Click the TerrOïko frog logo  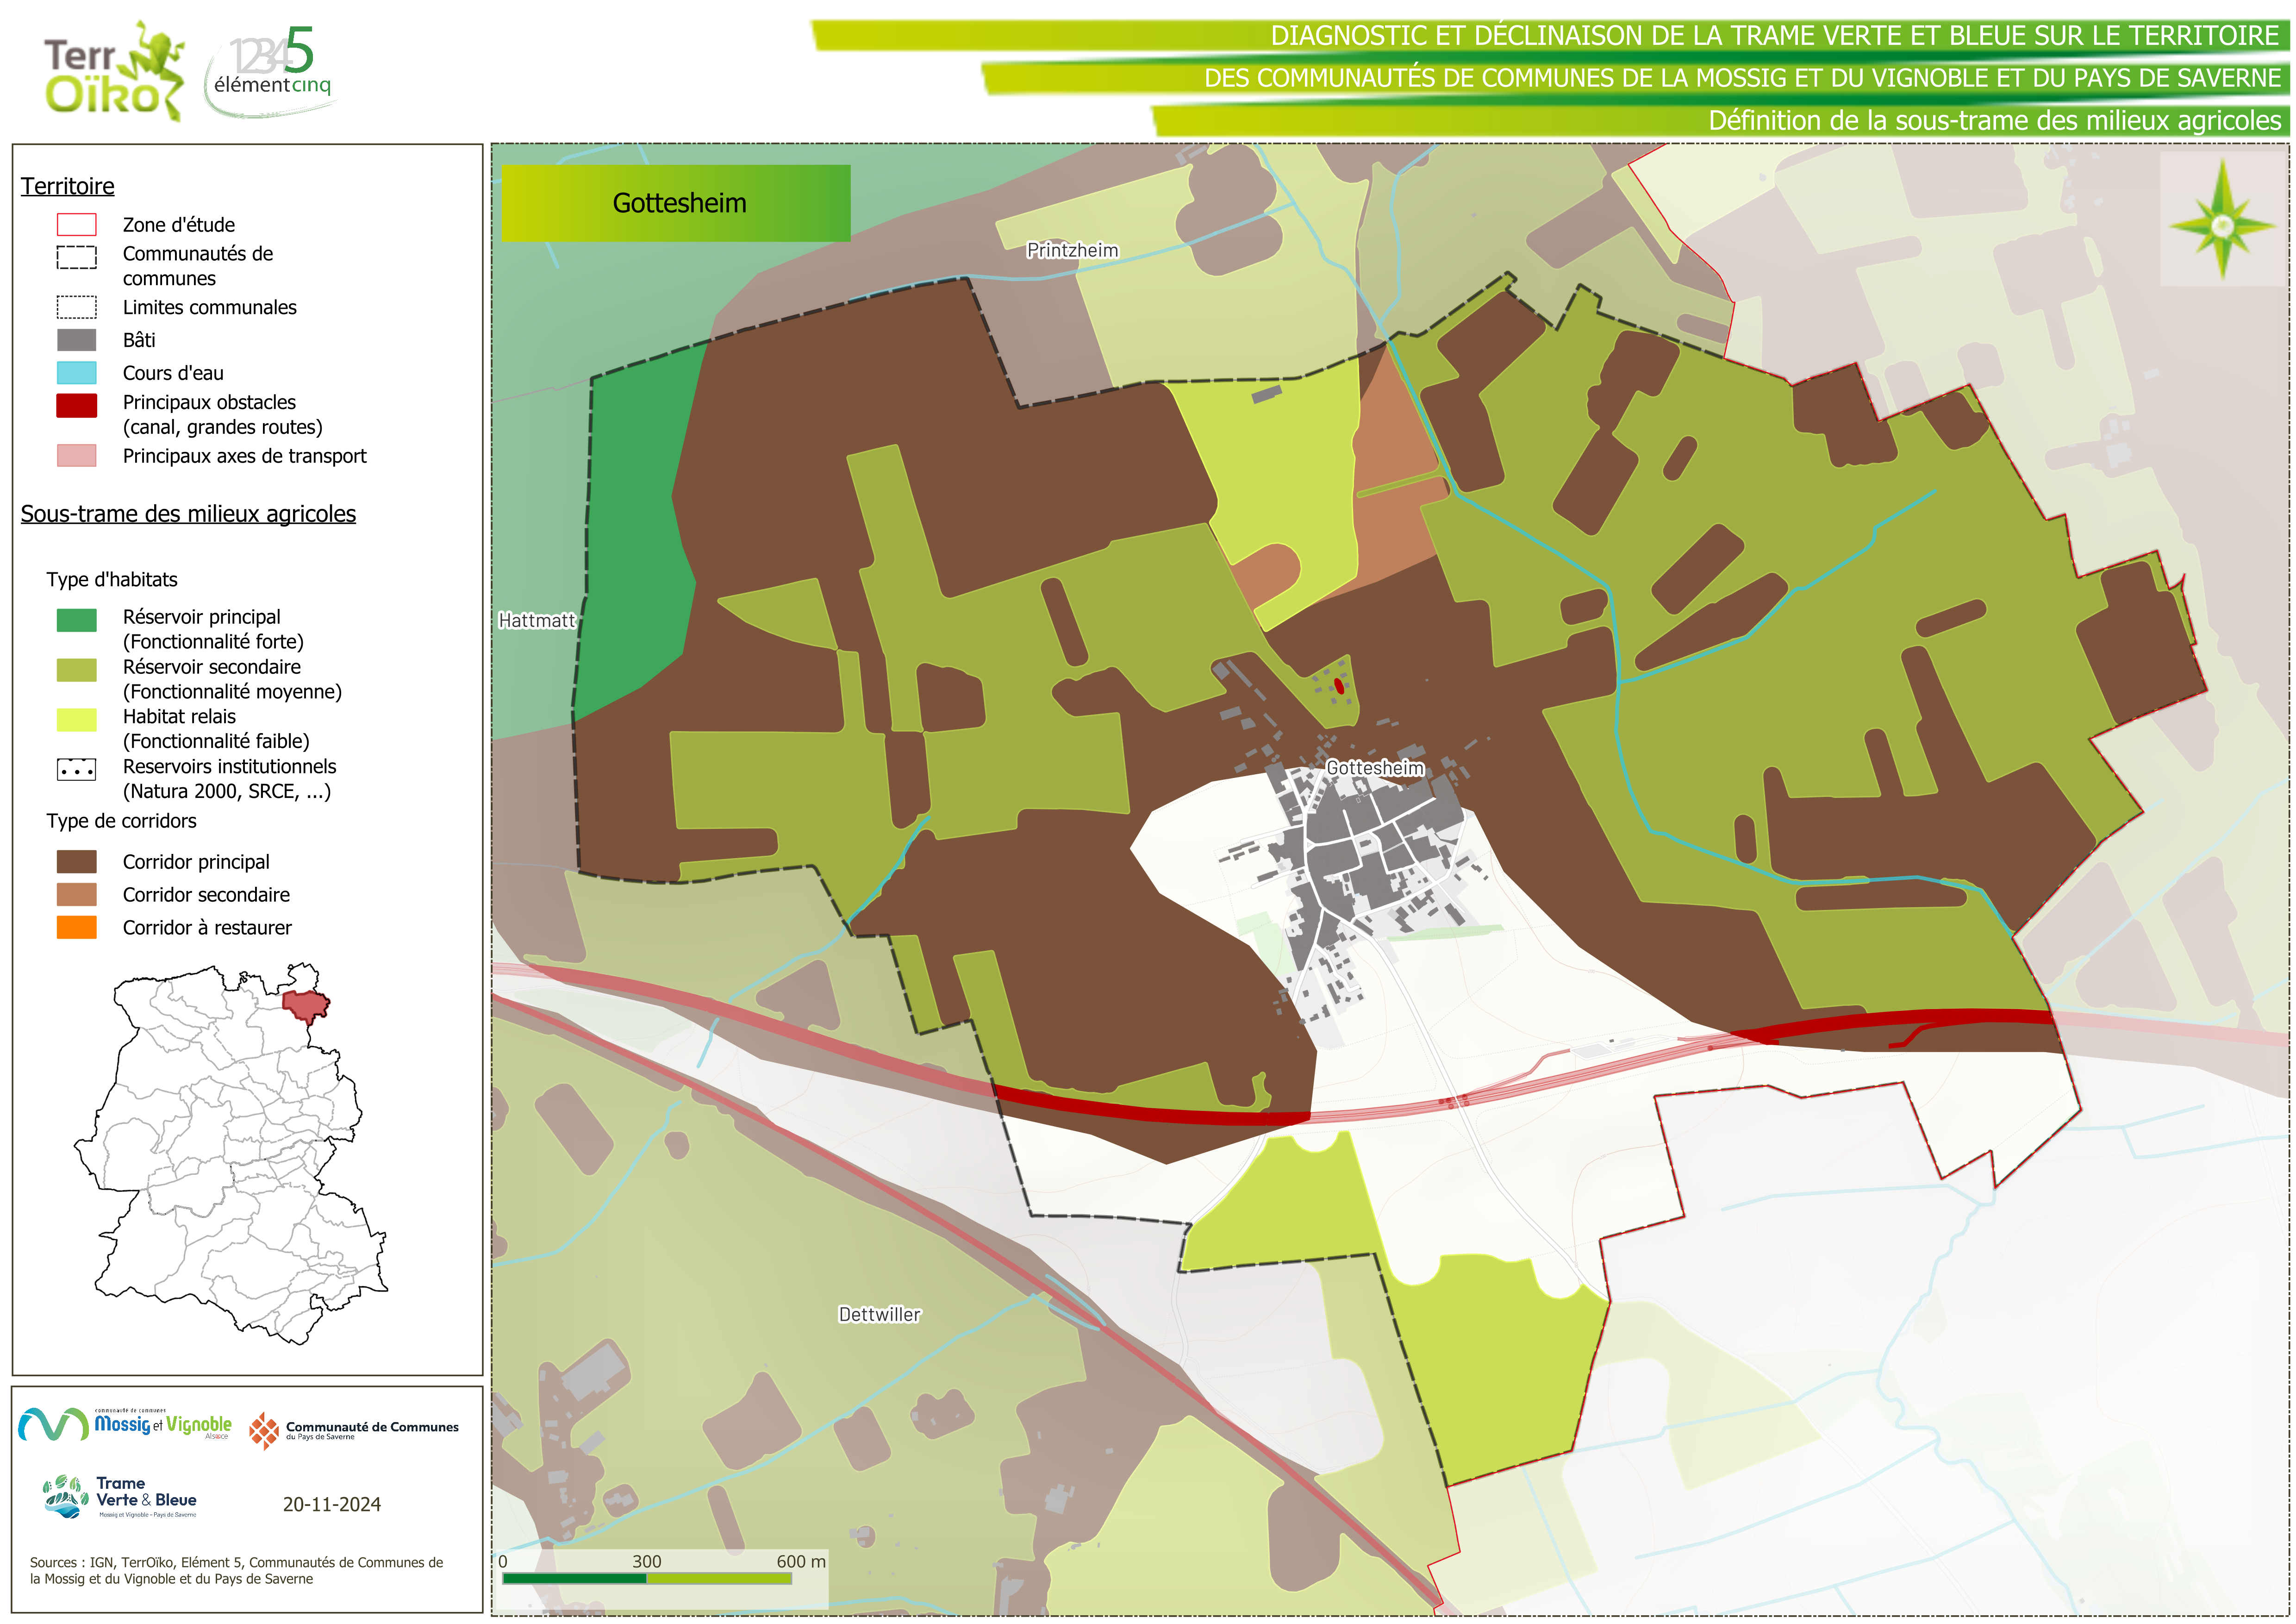pos(113,72)
